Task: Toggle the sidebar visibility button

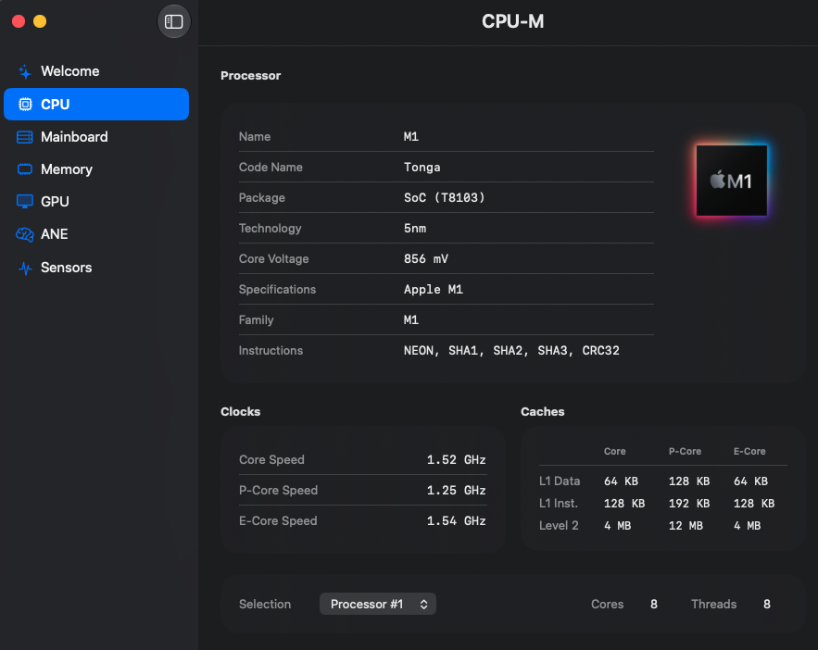Action: [x=174, y=21]
